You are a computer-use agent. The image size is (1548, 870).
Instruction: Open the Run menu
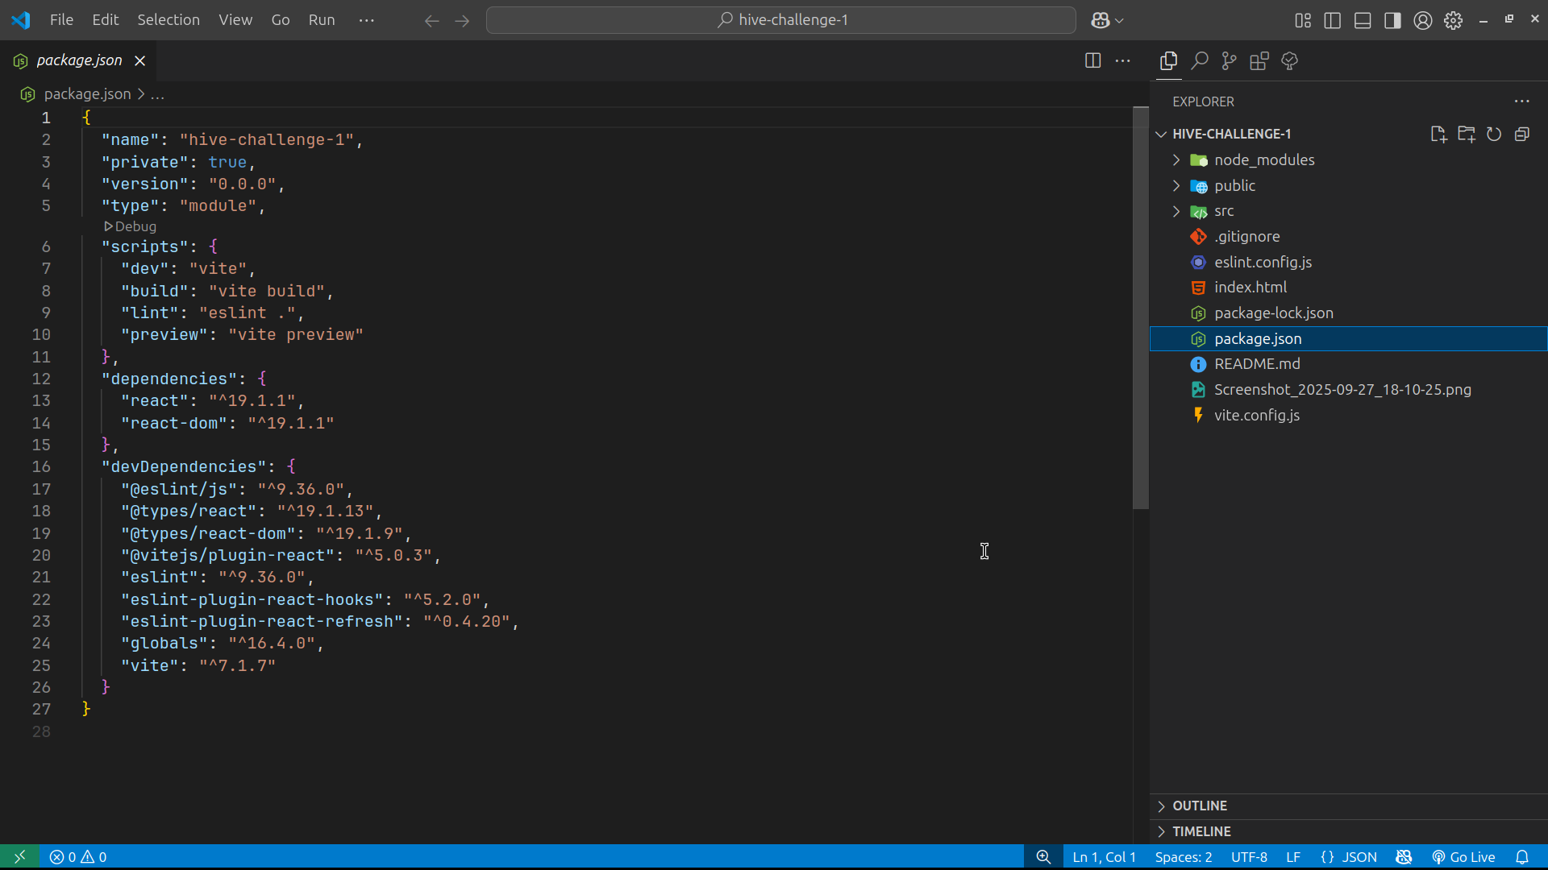(x=321, y=20)
